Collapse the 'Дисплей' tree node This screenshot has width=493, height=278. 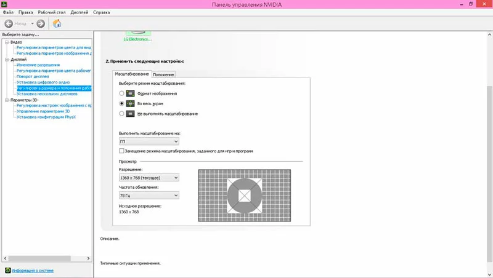point(7,59)
